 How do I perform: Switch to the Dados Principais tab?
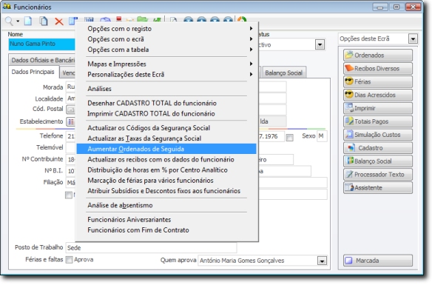point(33,72)
